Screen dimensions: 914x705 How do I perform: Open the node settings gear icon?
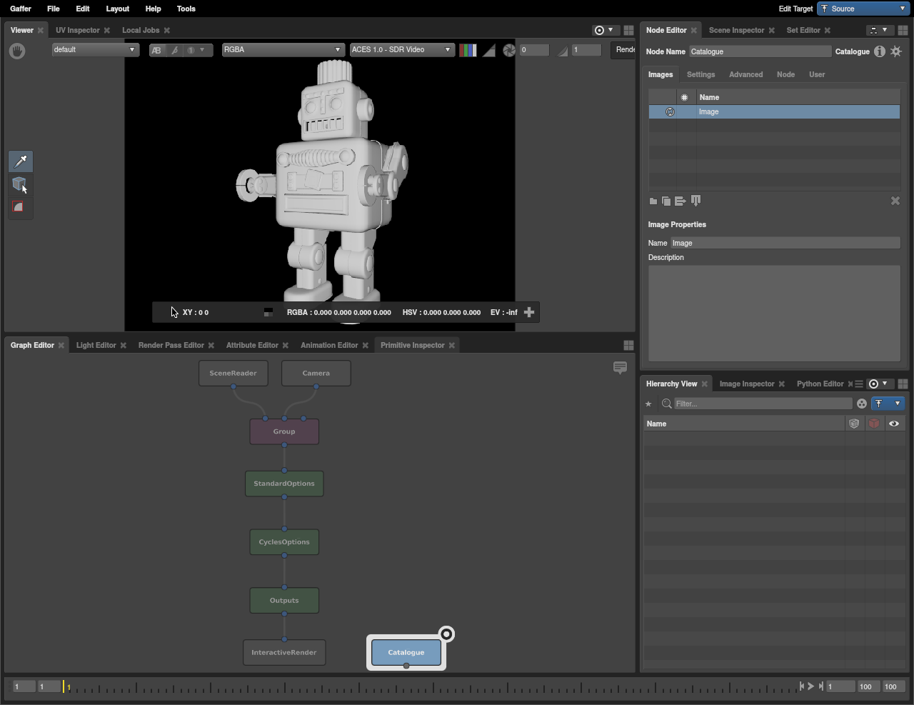(896, 51)
